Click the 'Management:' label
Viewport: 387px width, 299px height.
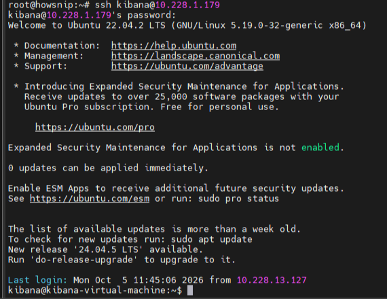(x=54, y=56)
